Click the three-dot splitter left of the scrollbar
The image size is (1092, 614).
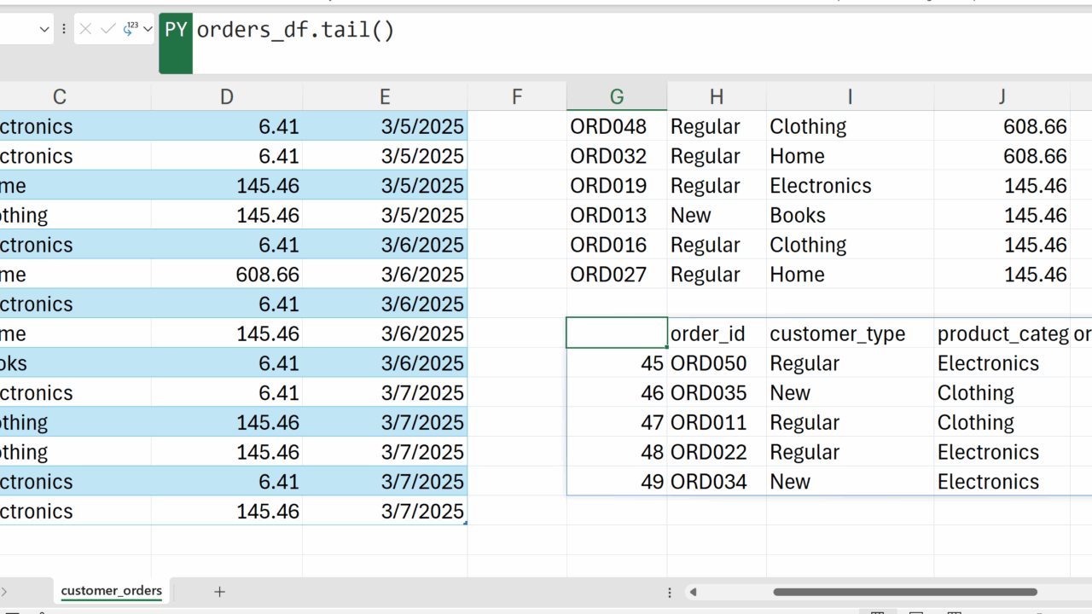pyautogui.click(x=670, y=592)
